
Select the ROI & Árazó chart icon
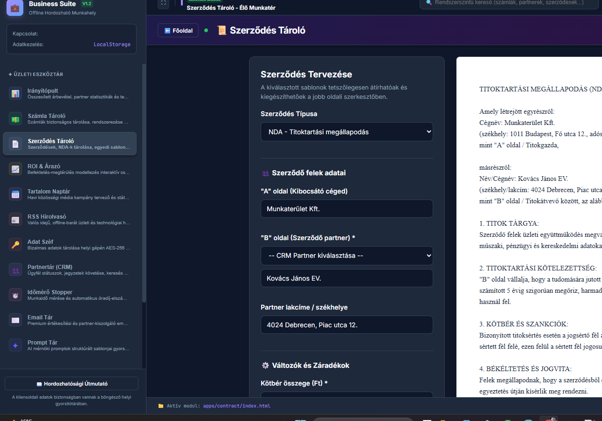pos(15,169)
